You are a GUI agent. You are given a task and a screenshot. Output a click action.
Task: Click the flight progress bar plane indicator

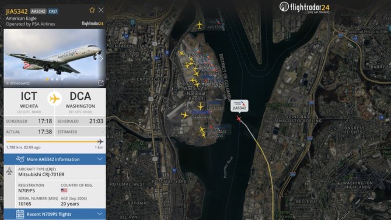[x=100, y=141]
